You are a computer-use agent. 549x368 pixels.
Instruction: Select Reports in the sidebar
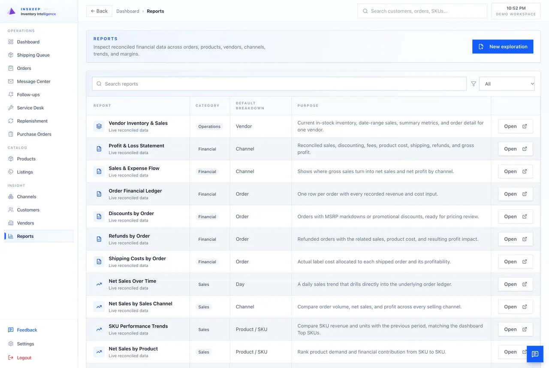[x=39, y=236]
